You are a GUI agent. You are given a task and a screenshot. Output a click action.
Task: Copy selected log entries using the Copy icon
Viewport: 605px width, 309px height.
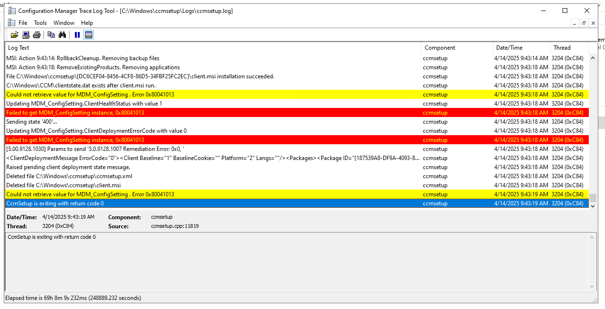tap(51, 34)
